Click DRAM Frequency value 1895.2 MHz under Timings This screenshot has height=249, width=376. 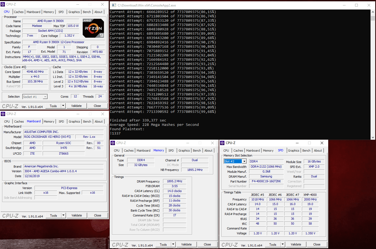(174, 181)
